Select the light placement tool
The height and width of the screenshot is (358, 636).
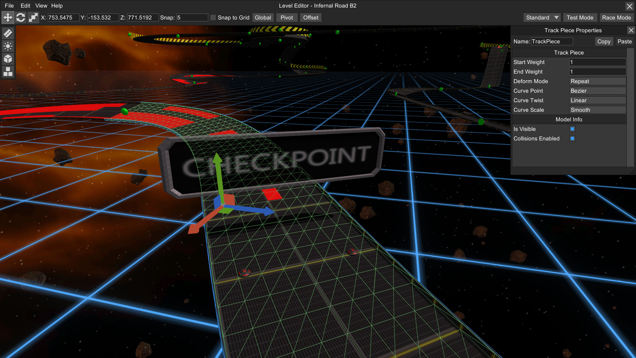click(x=8, y=47)
